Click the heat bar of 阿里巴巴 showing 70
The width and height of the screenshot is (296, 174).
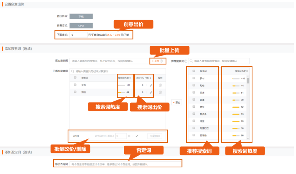[236, 128]
